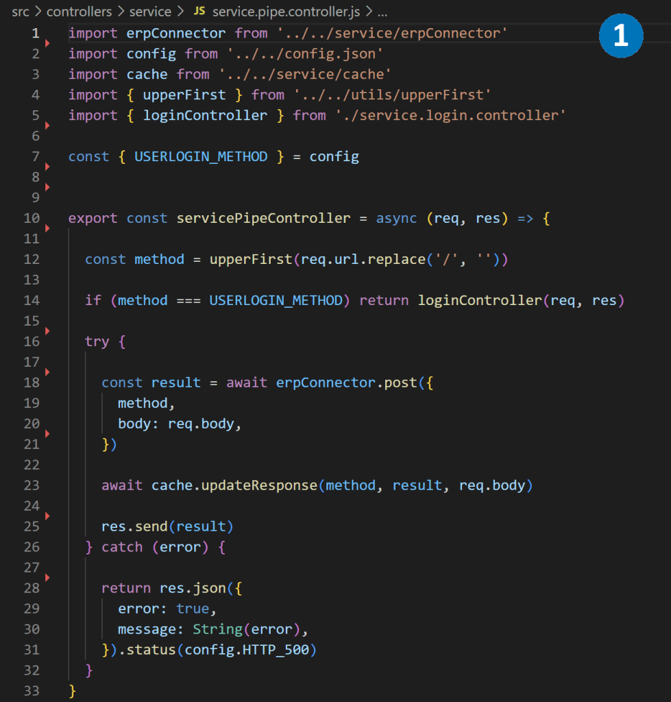Click the blue circled number 1 badge
Image resolution: width=671 pixels, height=702 pixels.
tap(621, 35)
